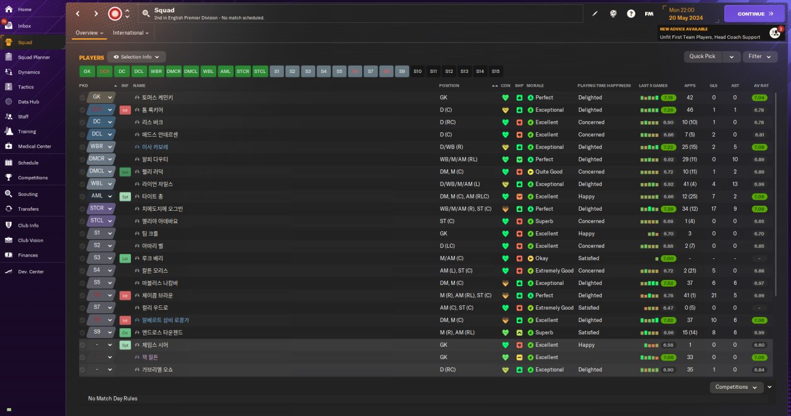Click the 20 May 2024 date display
Screen dimensions: 791x416
click(x=685, y=17)
